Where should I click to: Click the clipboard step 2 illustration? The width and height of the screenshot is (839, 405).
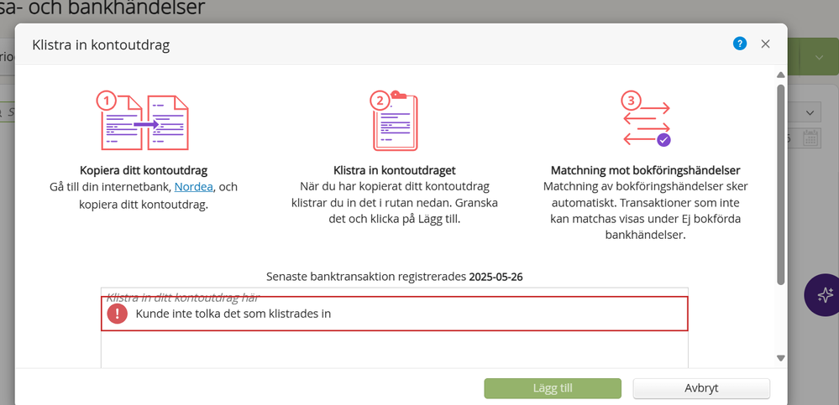[x=394, y=121]
